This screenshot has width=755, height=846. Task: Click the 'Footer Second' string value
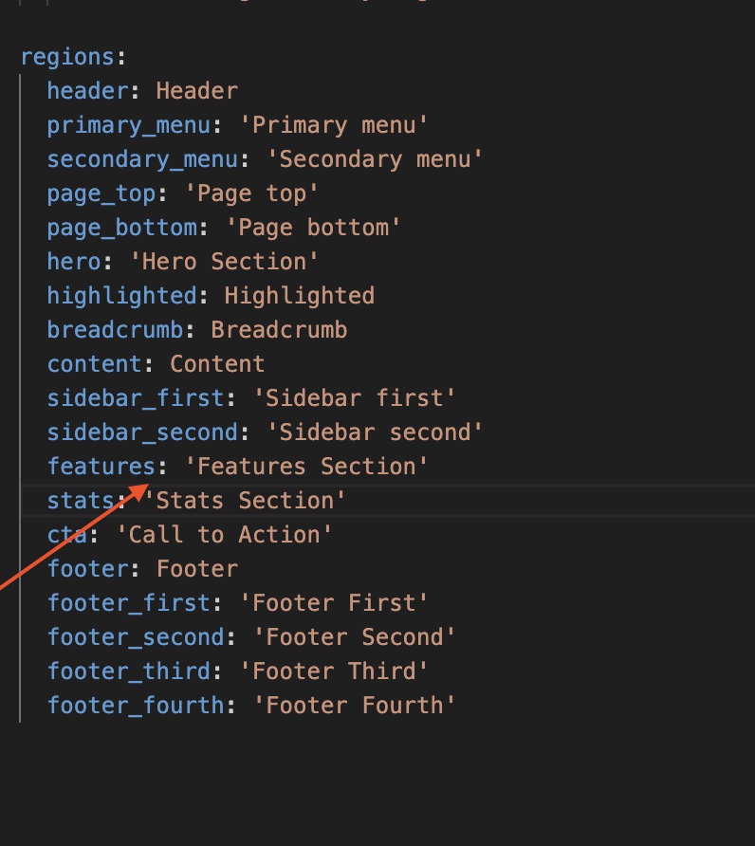click(354, 637)
